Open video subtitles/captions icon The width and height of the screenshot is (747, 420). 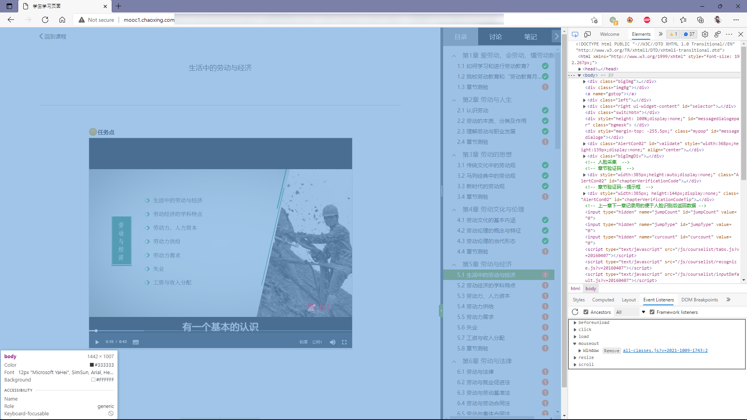point(135,342)
